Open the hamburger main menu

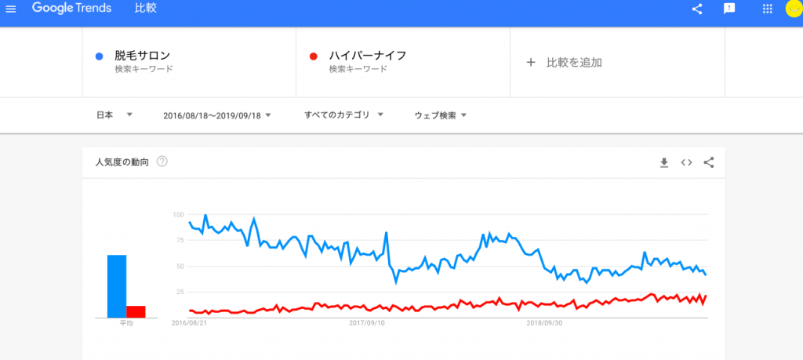pyautogui.click(x=11, y=9)
